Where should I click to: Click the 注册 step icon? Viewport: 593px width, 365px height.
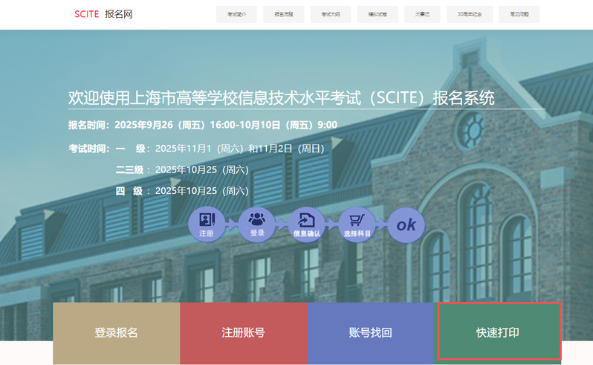point(207,224)
